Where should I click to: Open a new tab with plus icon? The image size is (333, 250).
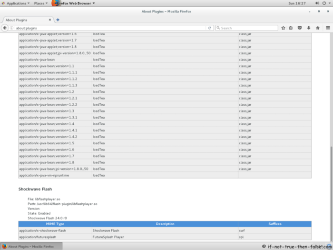(58, 20)
